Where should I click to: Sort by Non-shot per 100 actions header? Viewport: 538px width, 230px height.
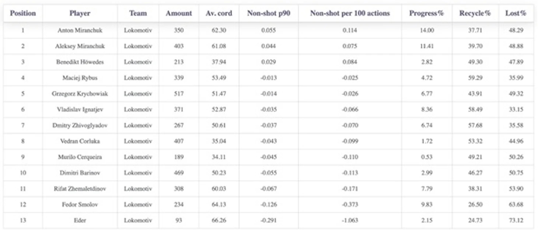pyautogui.click(x=350, y=14)
